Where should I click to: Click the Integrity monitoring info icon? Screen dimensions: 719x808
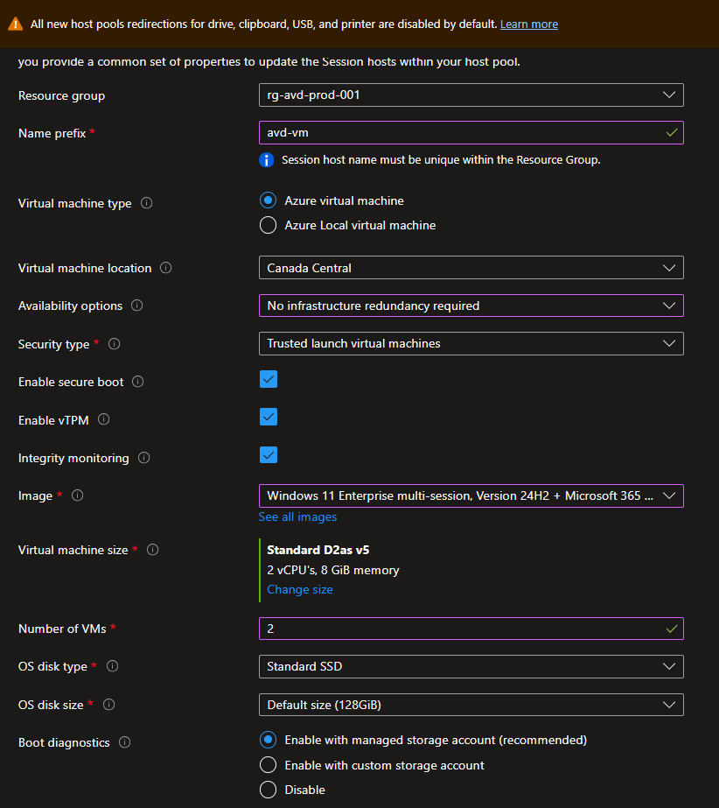144,458
